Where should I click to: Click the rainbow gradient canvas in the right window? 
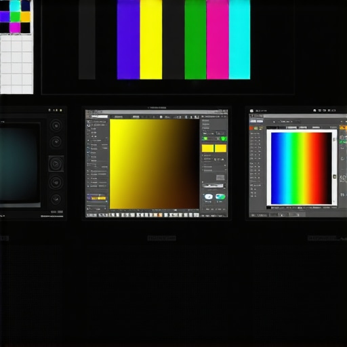coord(302,168)
